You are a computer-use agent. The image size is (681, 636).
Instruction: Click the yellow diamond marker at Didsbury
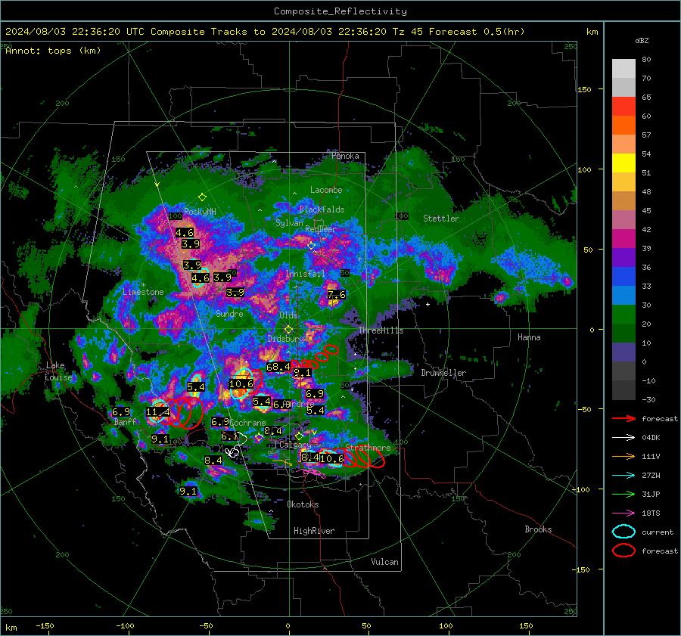pyautogui.click(x=288, y=330)
